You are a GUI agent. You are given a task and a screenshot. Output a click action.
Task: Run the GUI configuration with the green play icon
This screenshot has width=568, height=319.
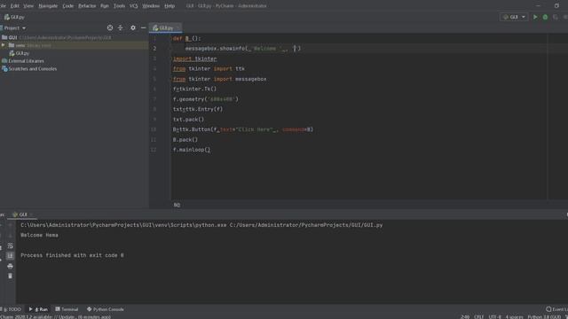[535, 17]
